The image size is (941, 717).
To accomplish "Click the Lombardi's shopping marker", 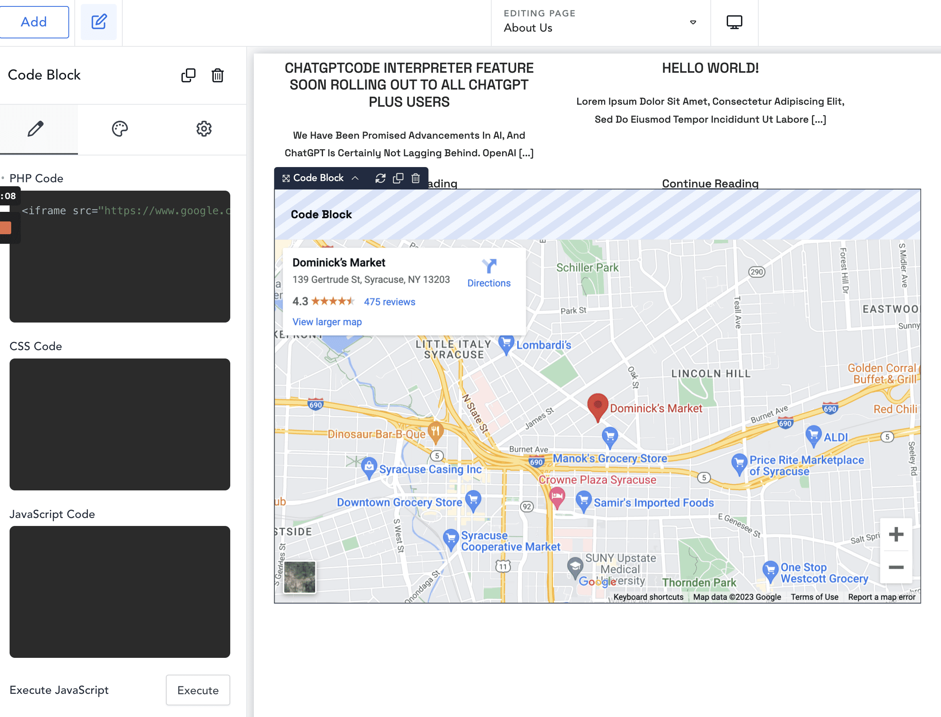I will (506, 345).
